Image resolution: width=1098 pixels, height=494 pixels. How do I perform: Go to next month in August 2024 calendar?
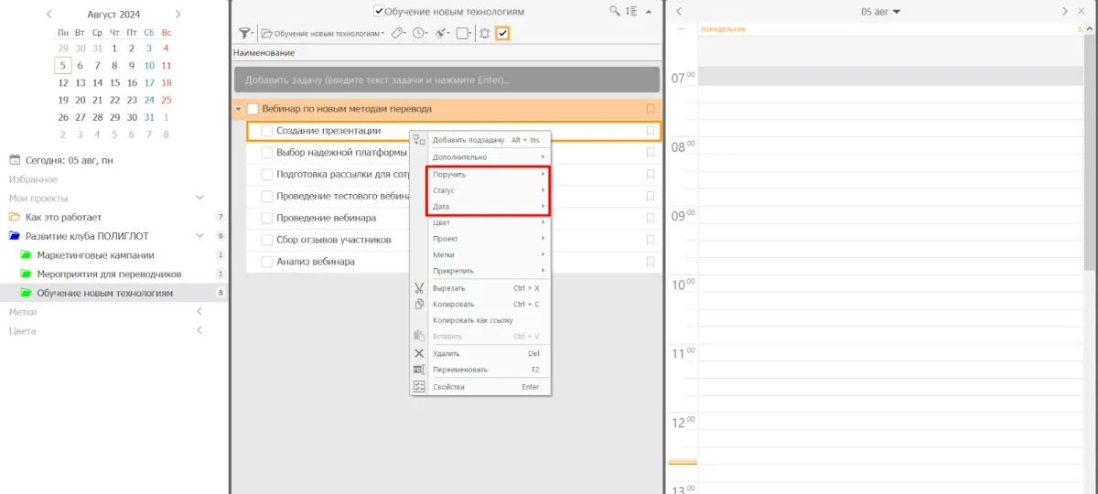[x=178, y=14]
